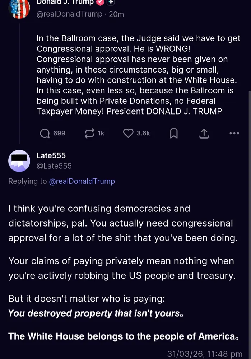Image resolution: width=251 pixels, height=359 pixels.
Task: Open the Late555 avatar
Action: coord(19,160)
